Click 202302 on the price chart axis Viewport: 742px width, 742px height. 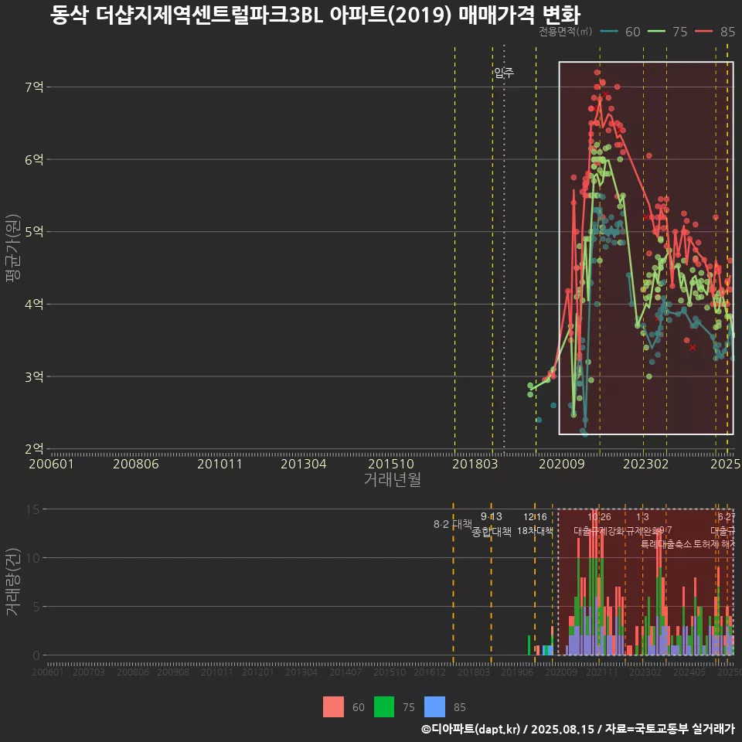646,464
